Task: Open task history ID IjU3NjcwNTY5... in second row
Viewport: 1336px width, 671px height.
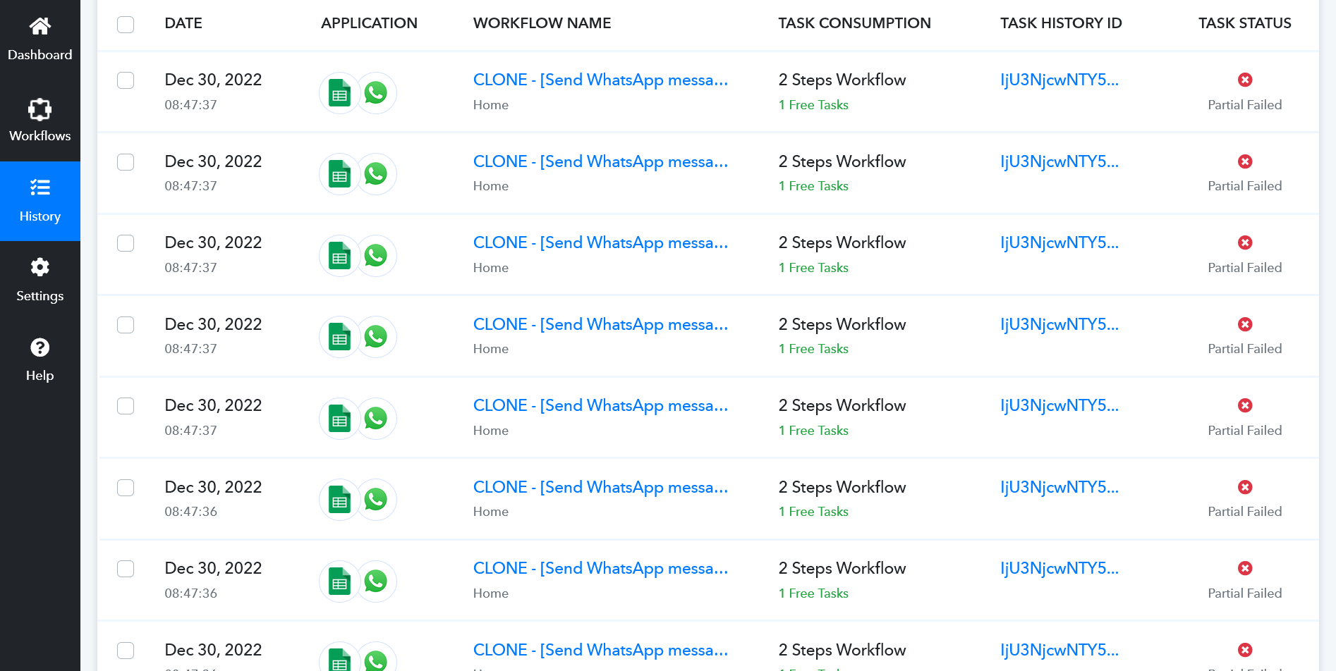Action: pyautogui.click(x=1059, y=161)
